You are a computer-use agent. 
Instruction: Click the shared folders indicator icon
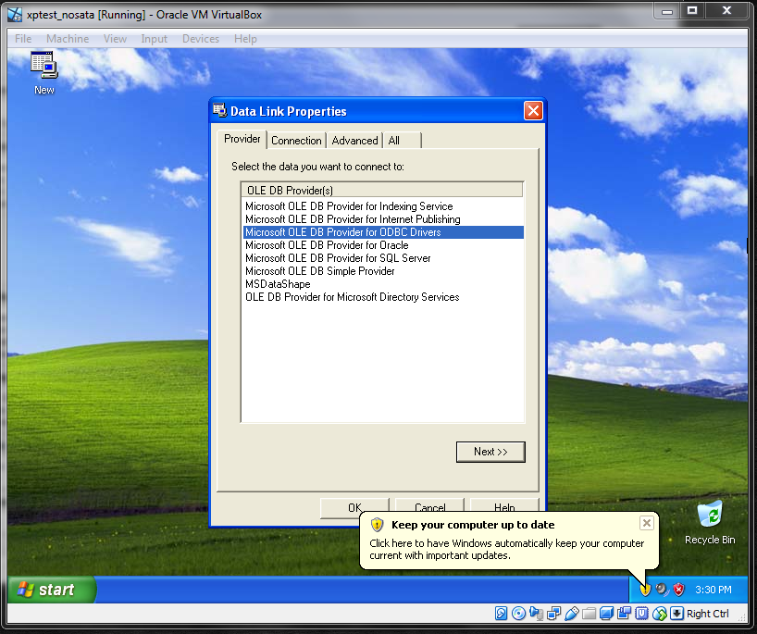[x=589, y=614]
